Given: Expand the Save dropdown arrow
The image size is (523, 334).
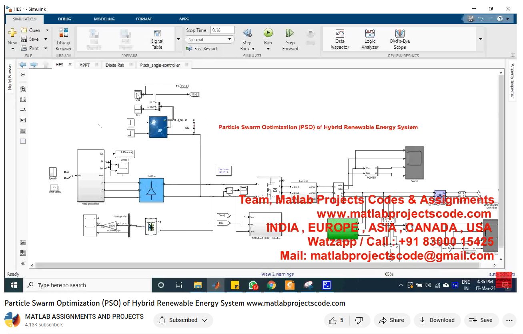Looking at the screenshot, I should 46,39.
